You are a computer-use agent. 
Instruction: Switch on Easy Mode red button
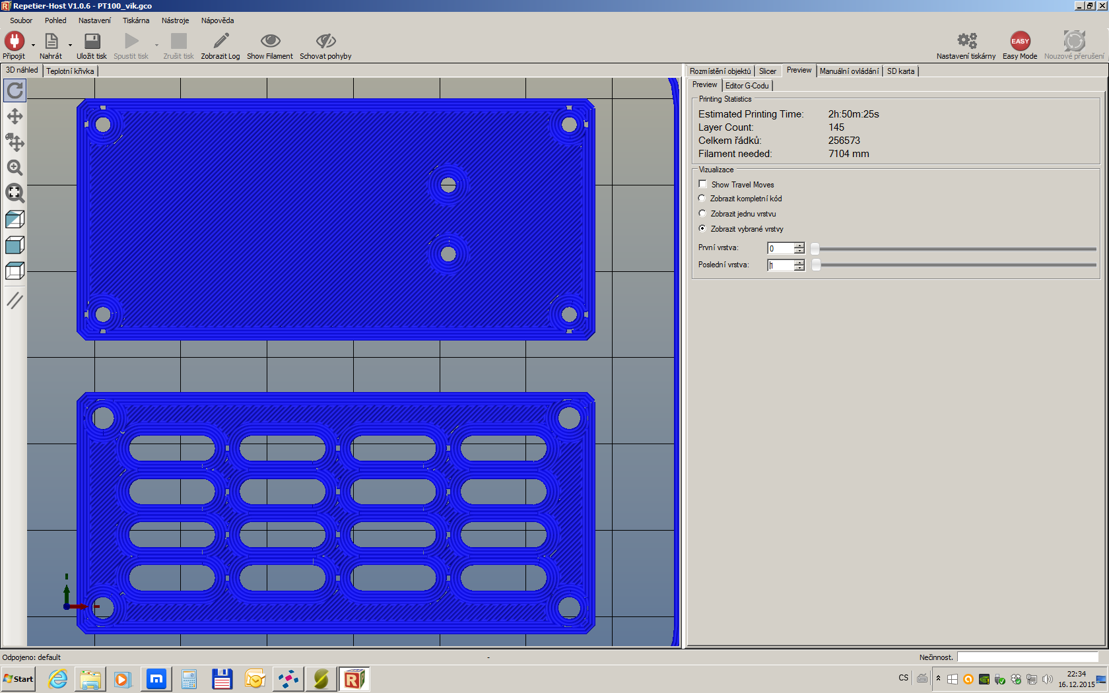tap(1020, 42)
